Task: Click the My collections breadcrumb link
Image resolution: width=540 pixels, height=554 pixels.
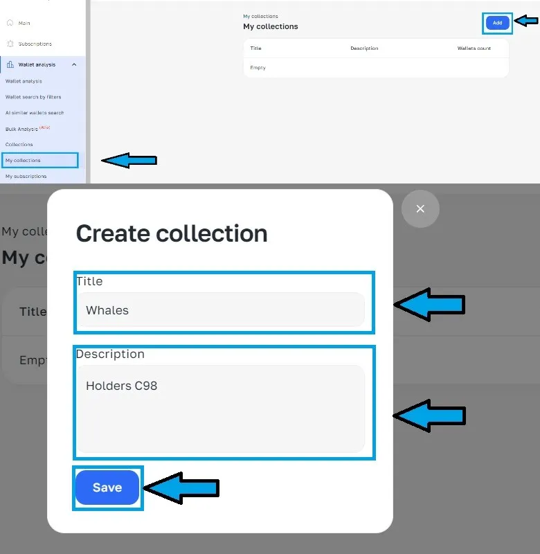Action: click(260, 16)
